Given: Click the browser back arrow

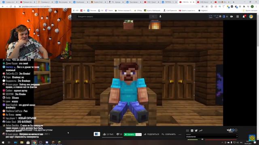Looking at the screenshot, I should point(3,6).
